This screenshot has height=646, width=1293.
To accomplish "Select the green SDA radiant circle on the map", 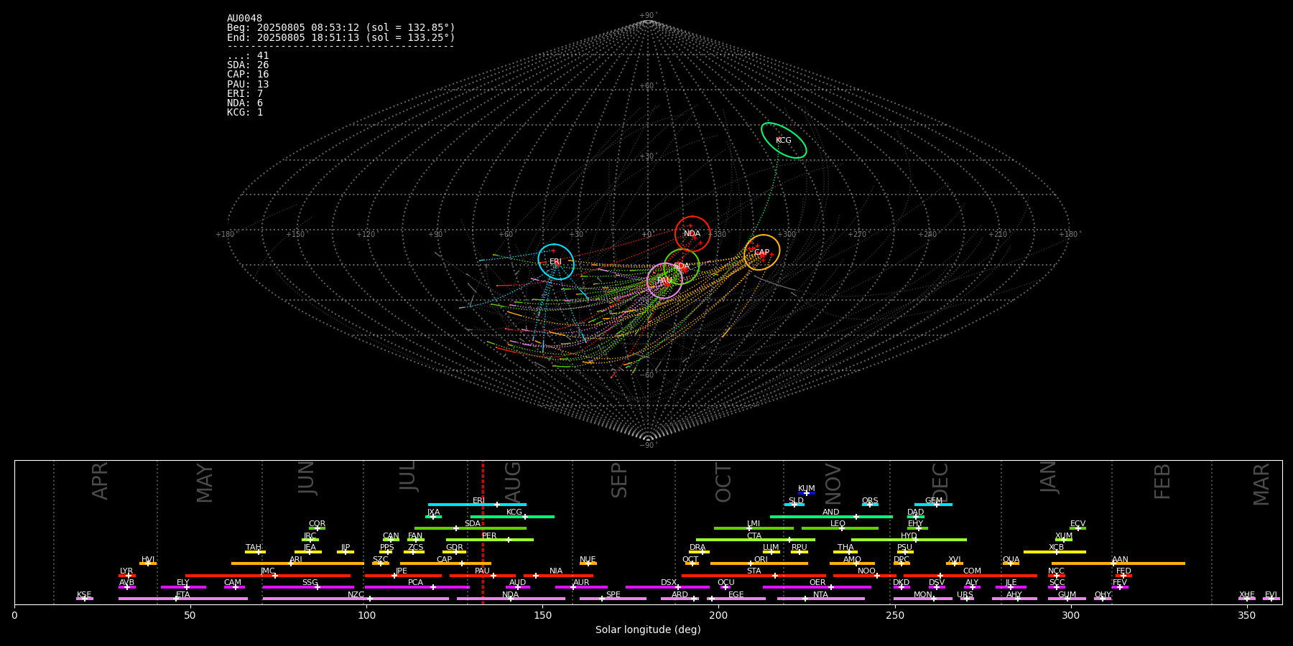I will [x=682, y=266].
